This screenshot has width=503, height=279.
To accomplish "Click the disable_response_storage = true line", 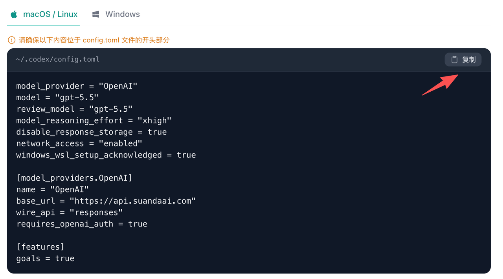I will (x=92, y=132).
